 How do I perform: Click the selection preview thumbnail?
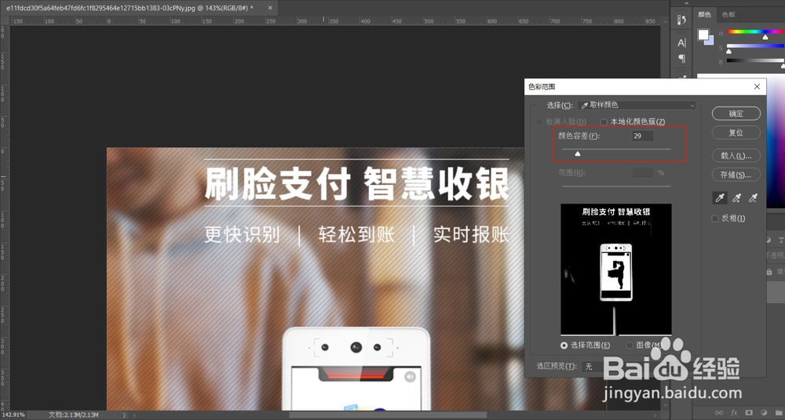click(615, 270)
